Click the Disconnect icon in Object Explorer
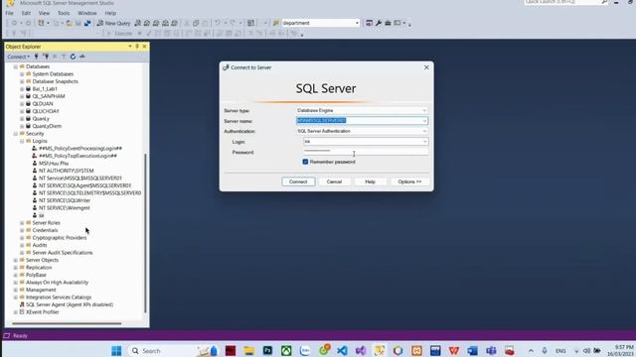Screen dimensions: 636x357 click(x=46, y=57)
